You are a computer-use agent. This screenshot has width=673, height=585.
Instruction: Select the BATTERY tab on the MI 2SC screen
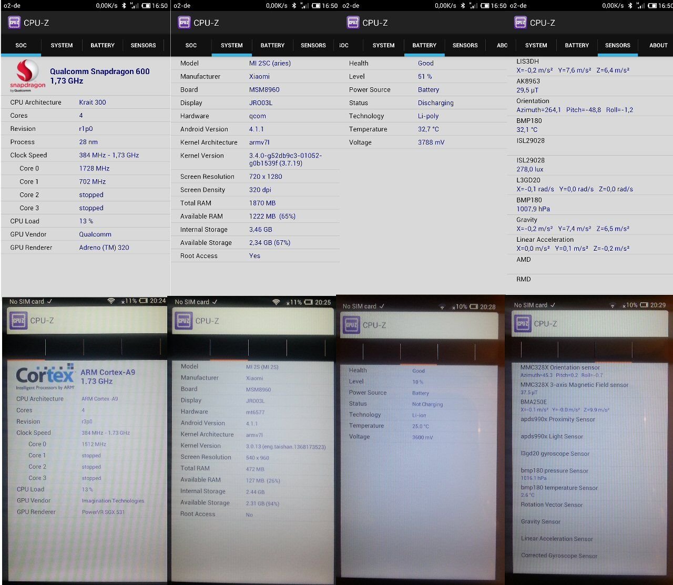(272, 45)
